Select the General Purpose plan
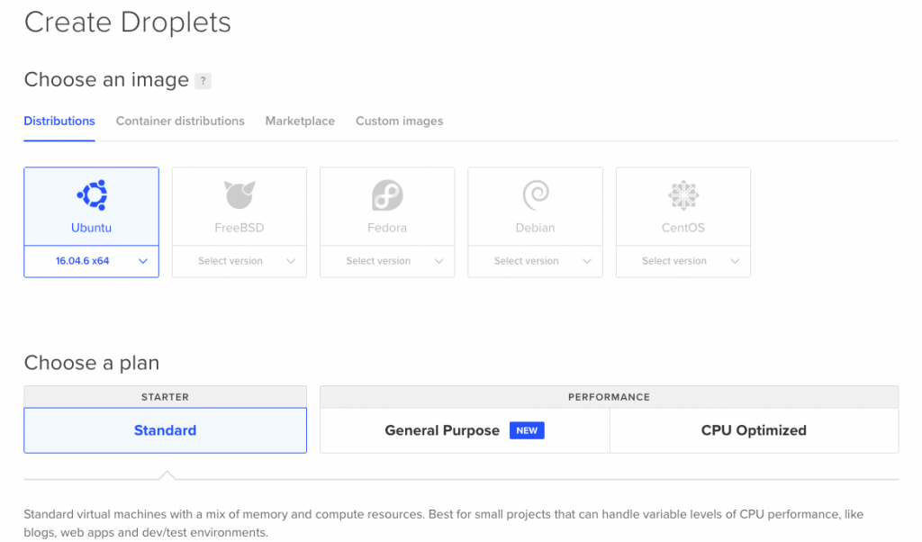The image size is (922, 542). (465, 430)
